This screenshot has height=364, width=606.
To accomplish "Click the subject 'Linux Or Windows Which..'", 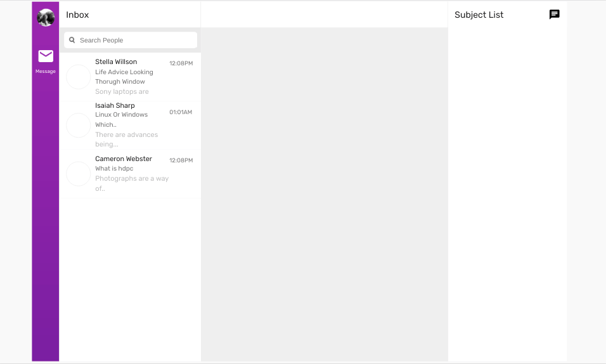I will pyautogui.click(x=121, y=119).
